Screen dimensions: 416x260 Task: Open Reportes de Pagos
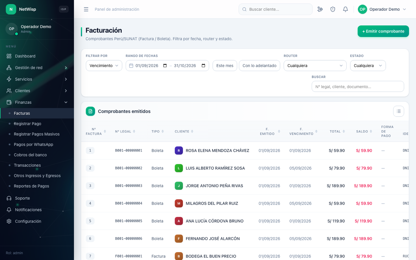37,186
